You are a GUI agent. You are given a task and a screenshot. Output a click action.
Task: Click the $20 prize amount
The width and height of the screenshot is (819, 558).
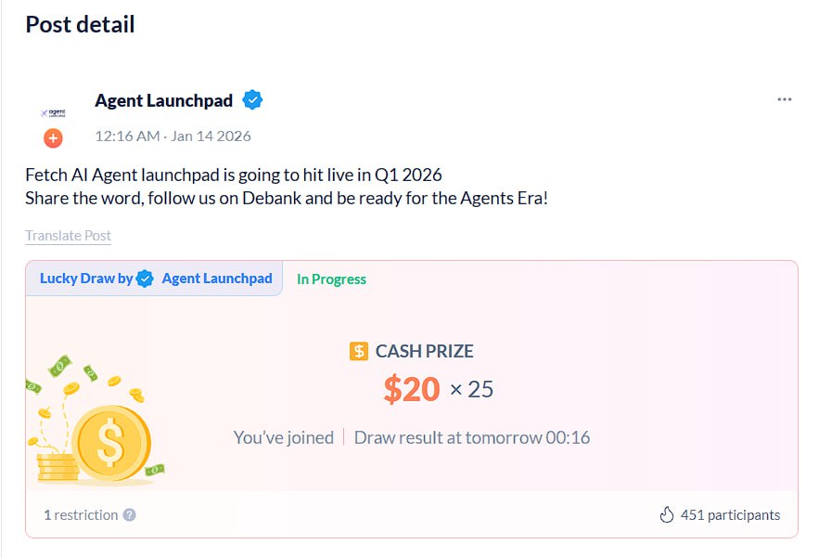click(411, 389)
